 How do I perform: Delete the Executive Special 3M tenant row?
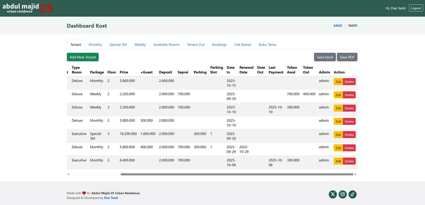[x=349, y=135]
